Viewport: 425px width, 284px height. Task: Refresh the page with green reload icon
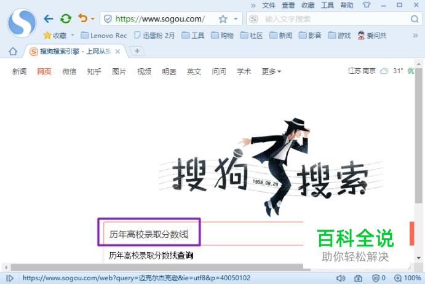tap(66, 18)
